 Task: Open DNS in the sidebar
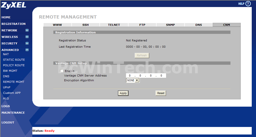click(x=6, y=76)
